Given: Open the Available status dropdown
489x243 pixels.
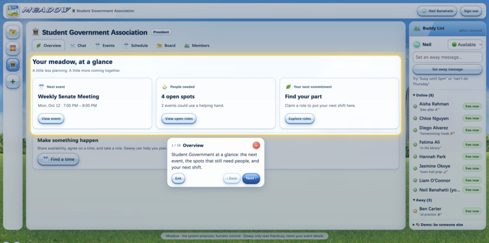Looking at the screenshot, I should (x=465, y=45).
